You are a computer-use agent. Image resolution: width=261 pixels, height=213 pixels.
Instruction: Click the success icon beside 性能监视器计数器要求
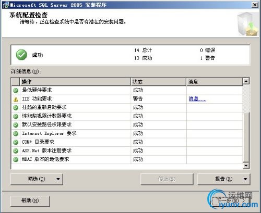(x=16, y=116)
